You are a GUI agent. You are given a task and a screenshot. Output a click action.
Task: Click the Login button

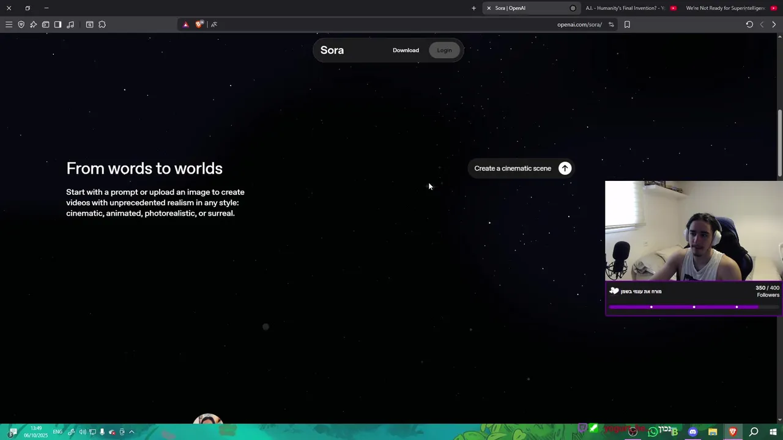click(444, 50)
